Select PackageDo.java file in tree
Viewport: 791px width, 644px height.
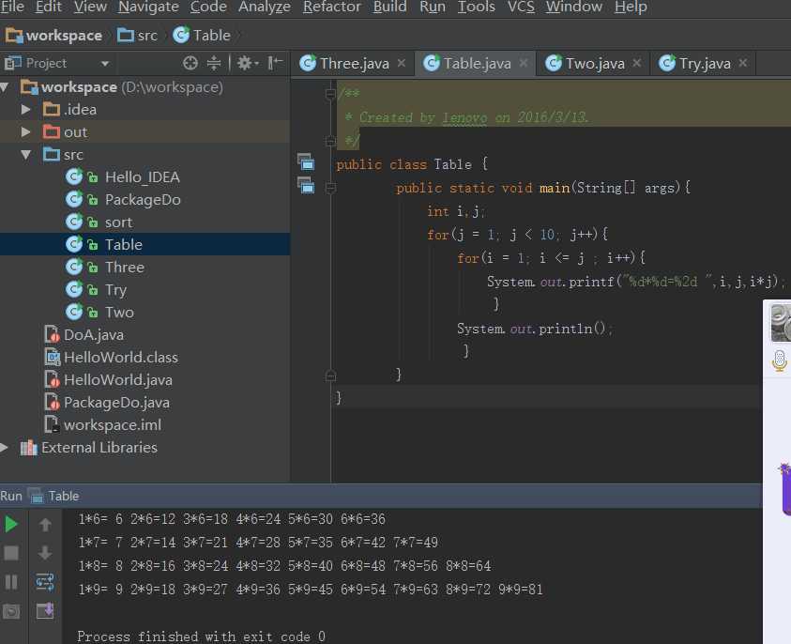click(x=117, y=403)
